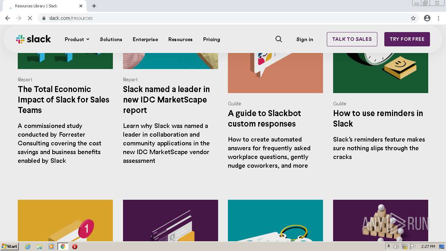Click the clock and sticky note thumbnail
This screenshot has height=251, width=446.
pyautogui.click(x=380, y=73)
